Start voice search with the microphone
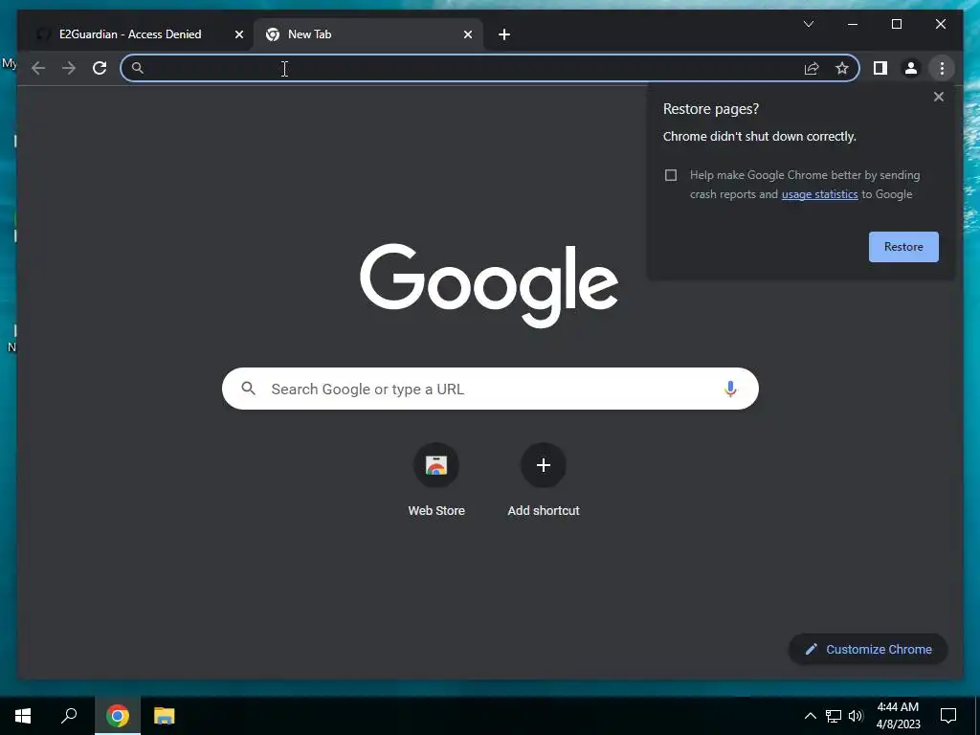 click(730, 389)
